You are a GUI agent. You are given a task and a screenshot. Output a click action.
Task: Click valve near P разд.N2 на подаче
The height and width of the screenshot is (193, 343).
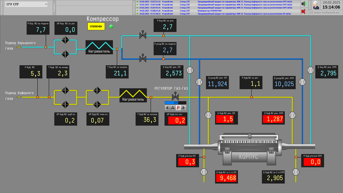(143, 58)
